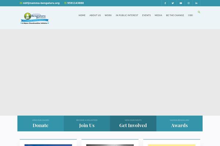Screen dimensions: 220x146
Task: Click the Awards tile
Action: tap(179, 123)
